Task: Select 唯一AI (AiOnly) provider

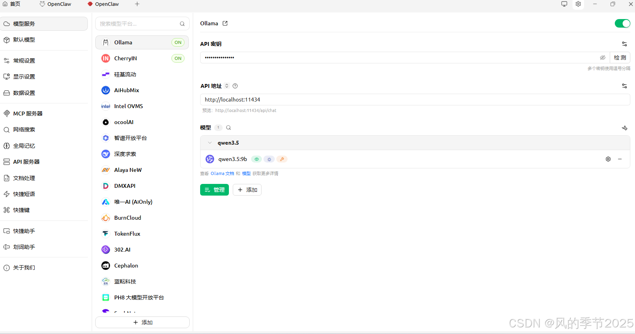Action: pyautogui.click(x=142, y=202)
